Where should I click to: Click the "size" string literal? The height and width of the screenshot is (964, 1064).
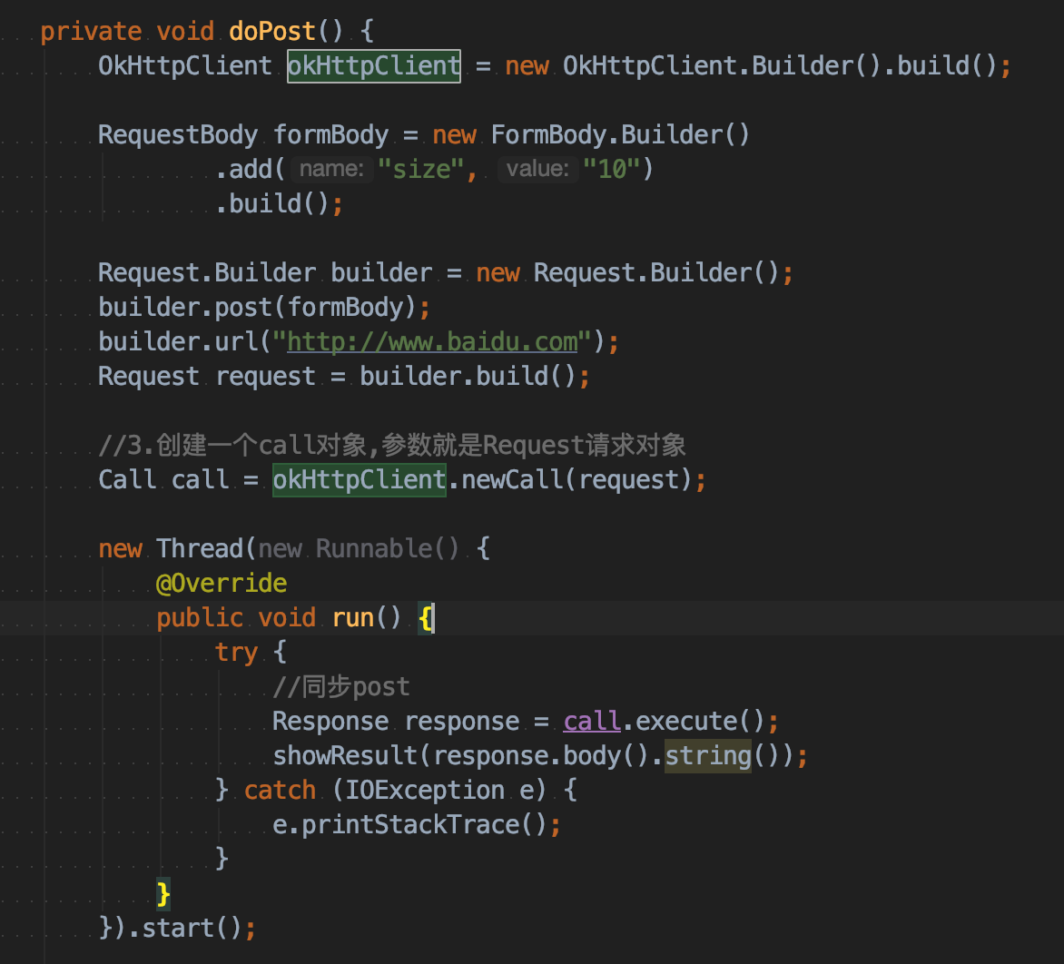coord(420,169)
